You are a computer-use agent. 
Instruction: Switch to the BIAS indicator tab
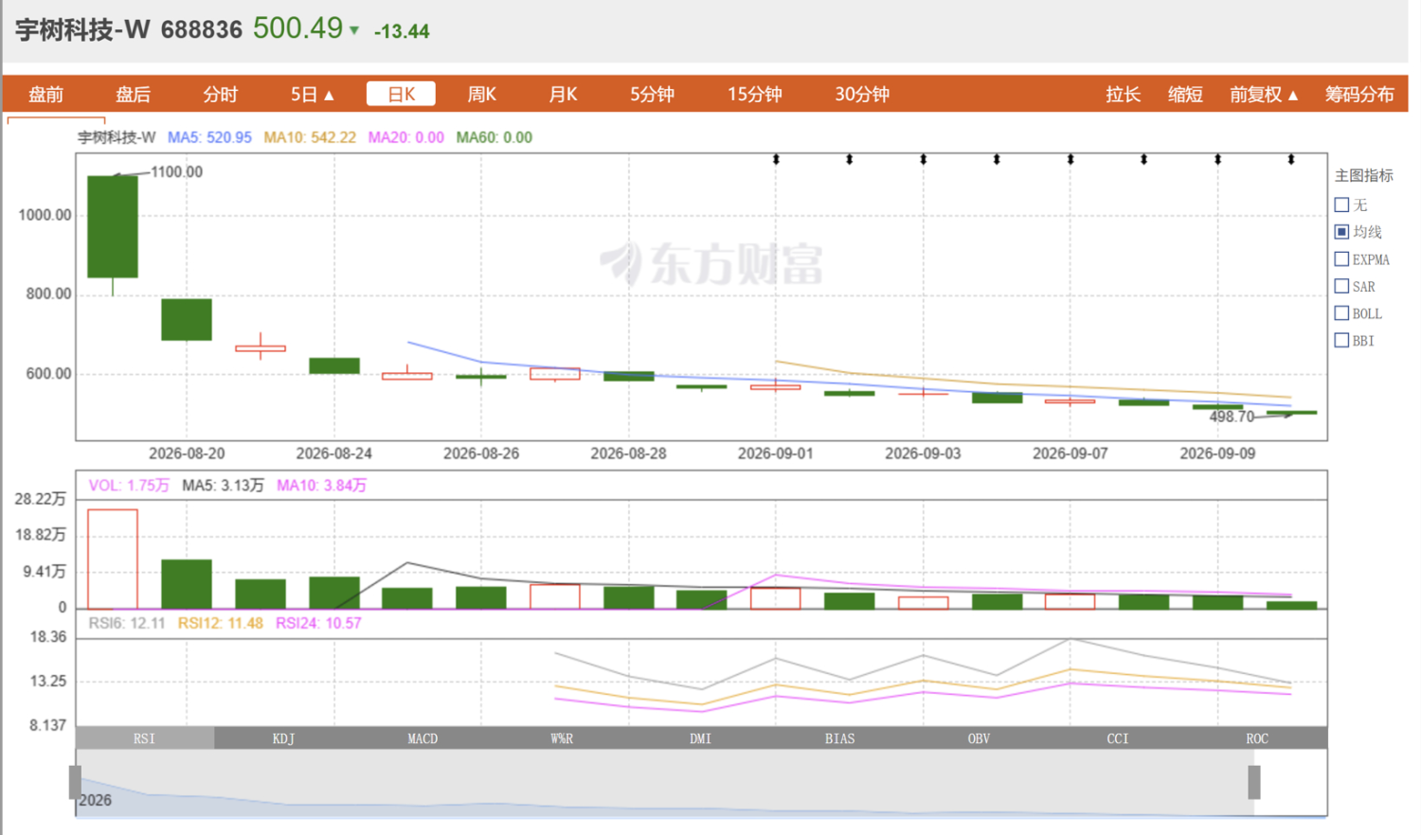839,738
